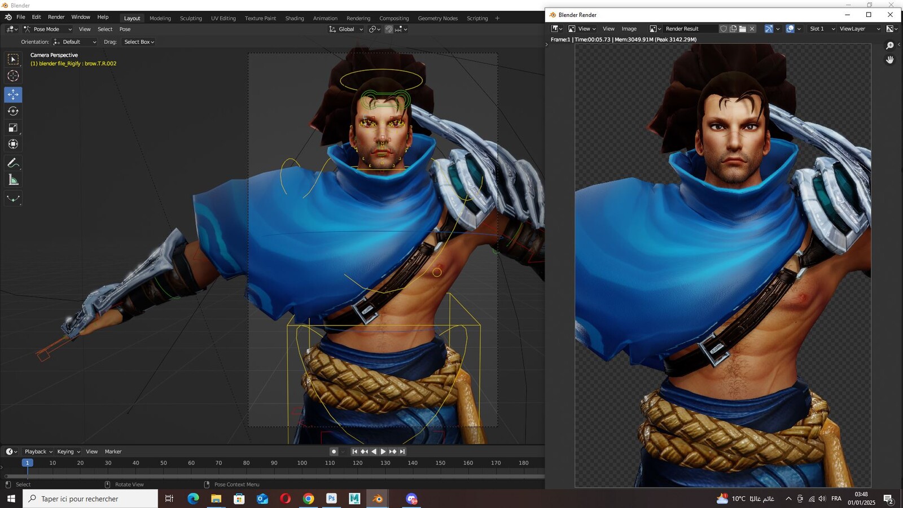Activate the Transform tool

(13, 144)
